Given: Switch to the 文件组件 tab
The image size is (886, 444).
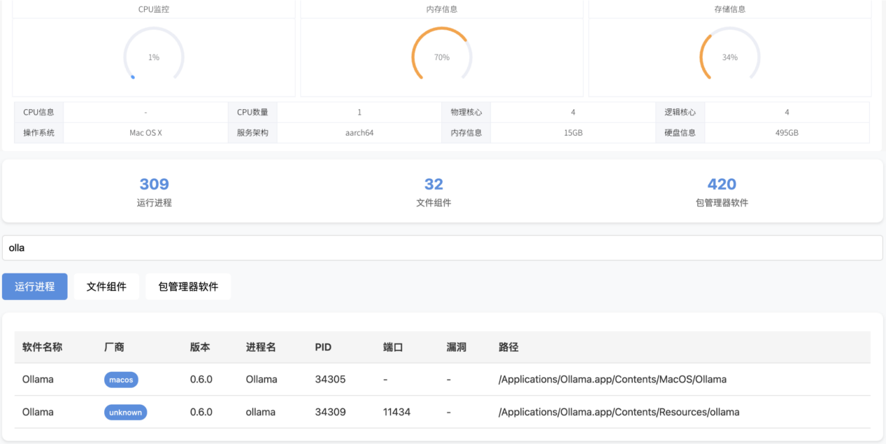Looking at the screenshot, I should click(x=106, y=287).
